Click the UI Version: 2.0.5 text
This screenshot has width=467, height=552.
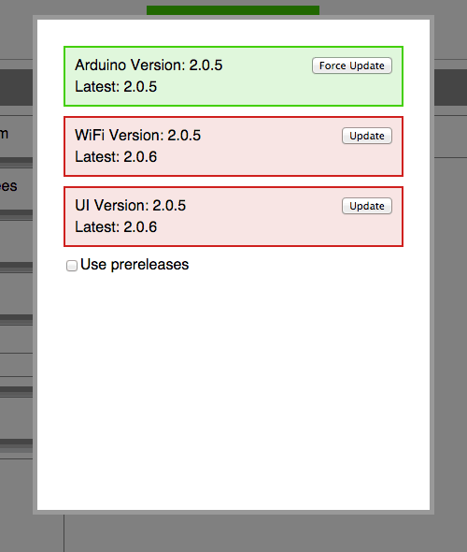click(131, 205)
